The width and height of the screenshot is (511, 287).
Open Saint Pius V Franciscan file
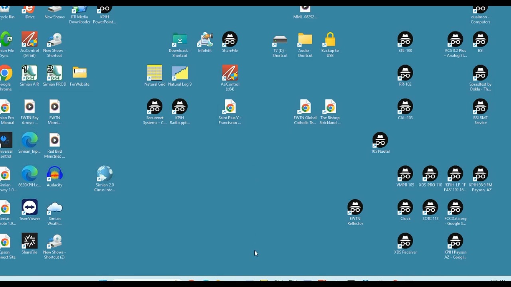pos(230,112)
